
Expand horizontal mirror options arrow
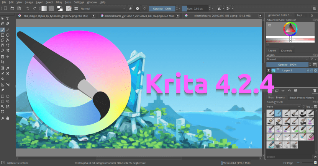coord(223,8)
